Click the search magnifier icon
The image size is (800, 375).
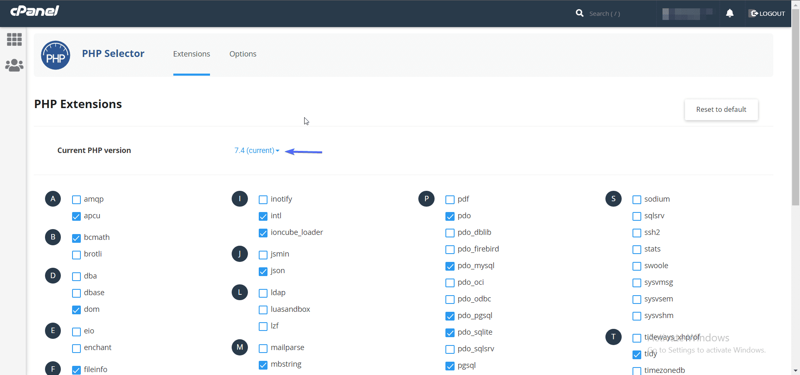[x=580, y=13]
